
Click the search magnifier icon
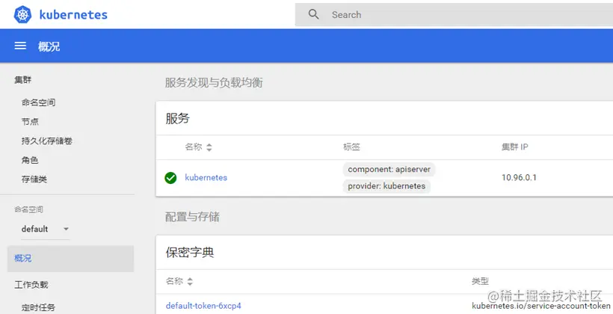[313, 14]
